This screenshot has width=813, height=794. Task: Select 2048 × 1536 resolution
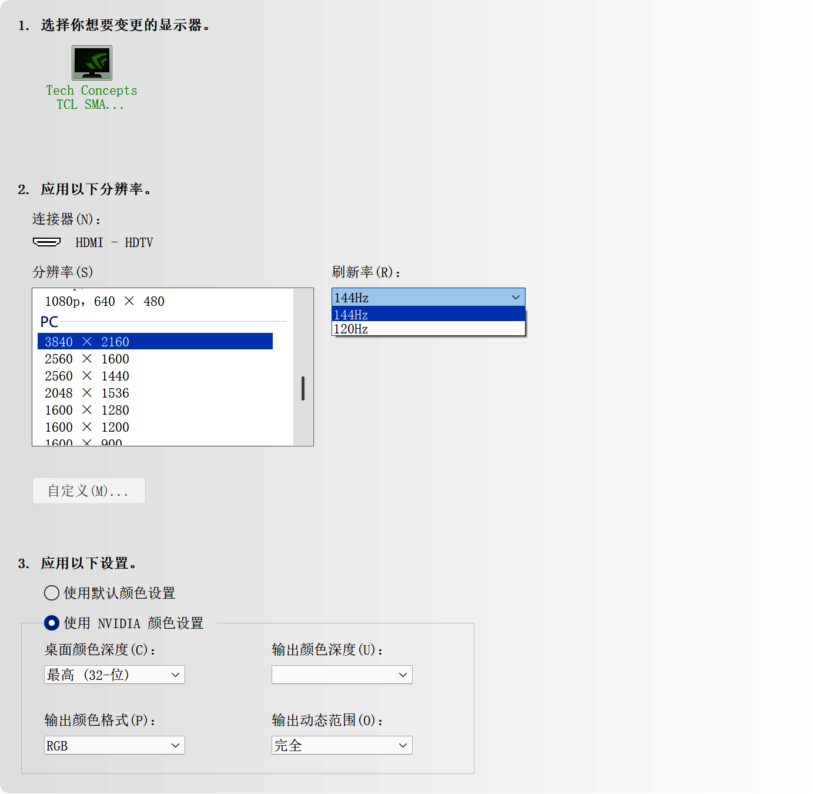point(87,393)
